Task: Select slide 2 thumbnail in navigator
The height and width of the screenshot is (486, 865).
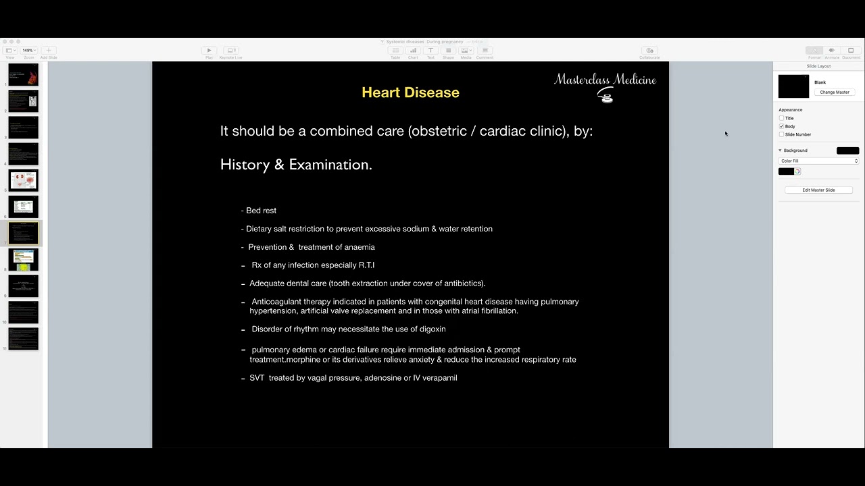Action: (24, 101)
